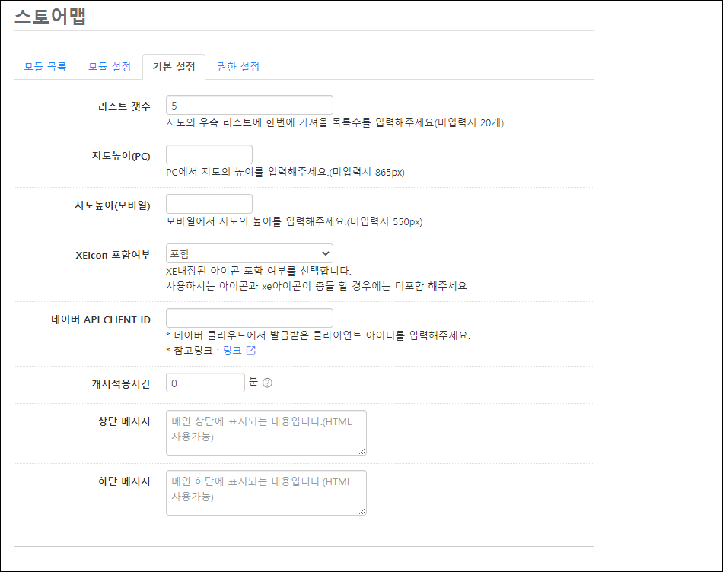Click the 리스트 갯수 field label

tap(124, 106)
